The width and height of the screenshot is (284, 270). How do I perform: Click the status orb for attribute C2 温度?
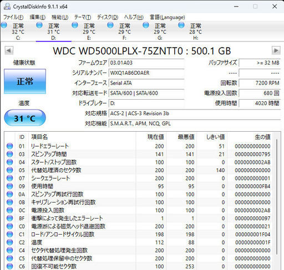click(9, 242)
